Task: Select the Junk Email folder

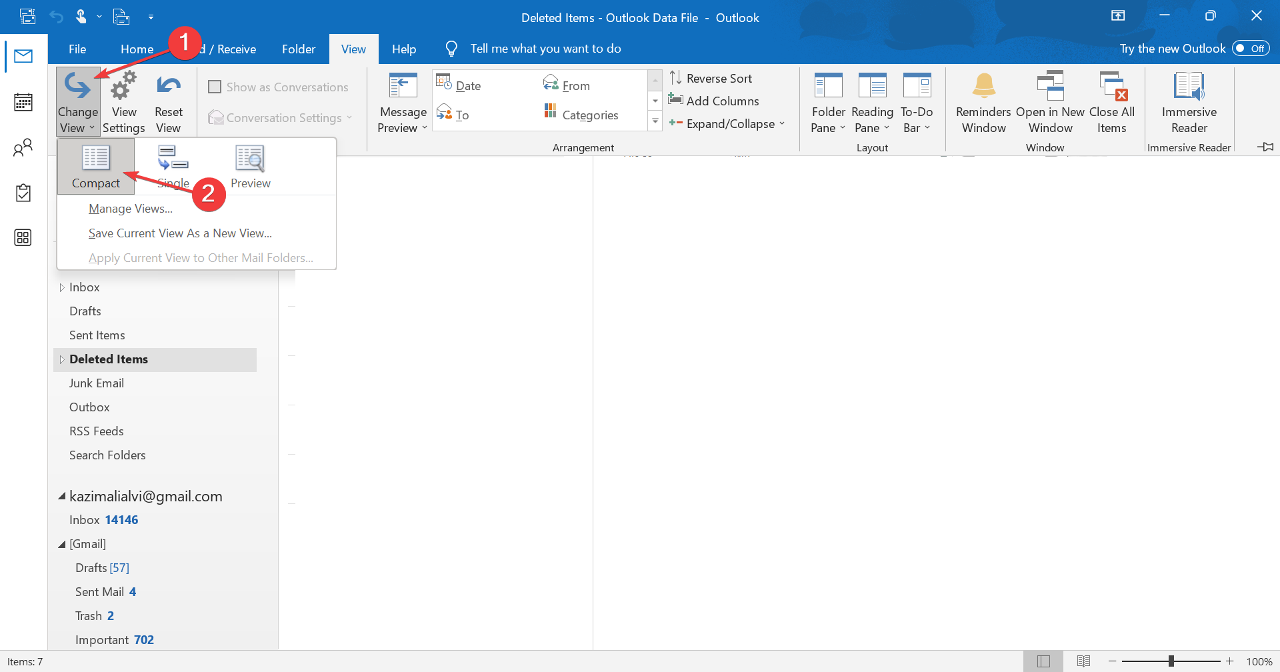Action: tap(97, 383)
